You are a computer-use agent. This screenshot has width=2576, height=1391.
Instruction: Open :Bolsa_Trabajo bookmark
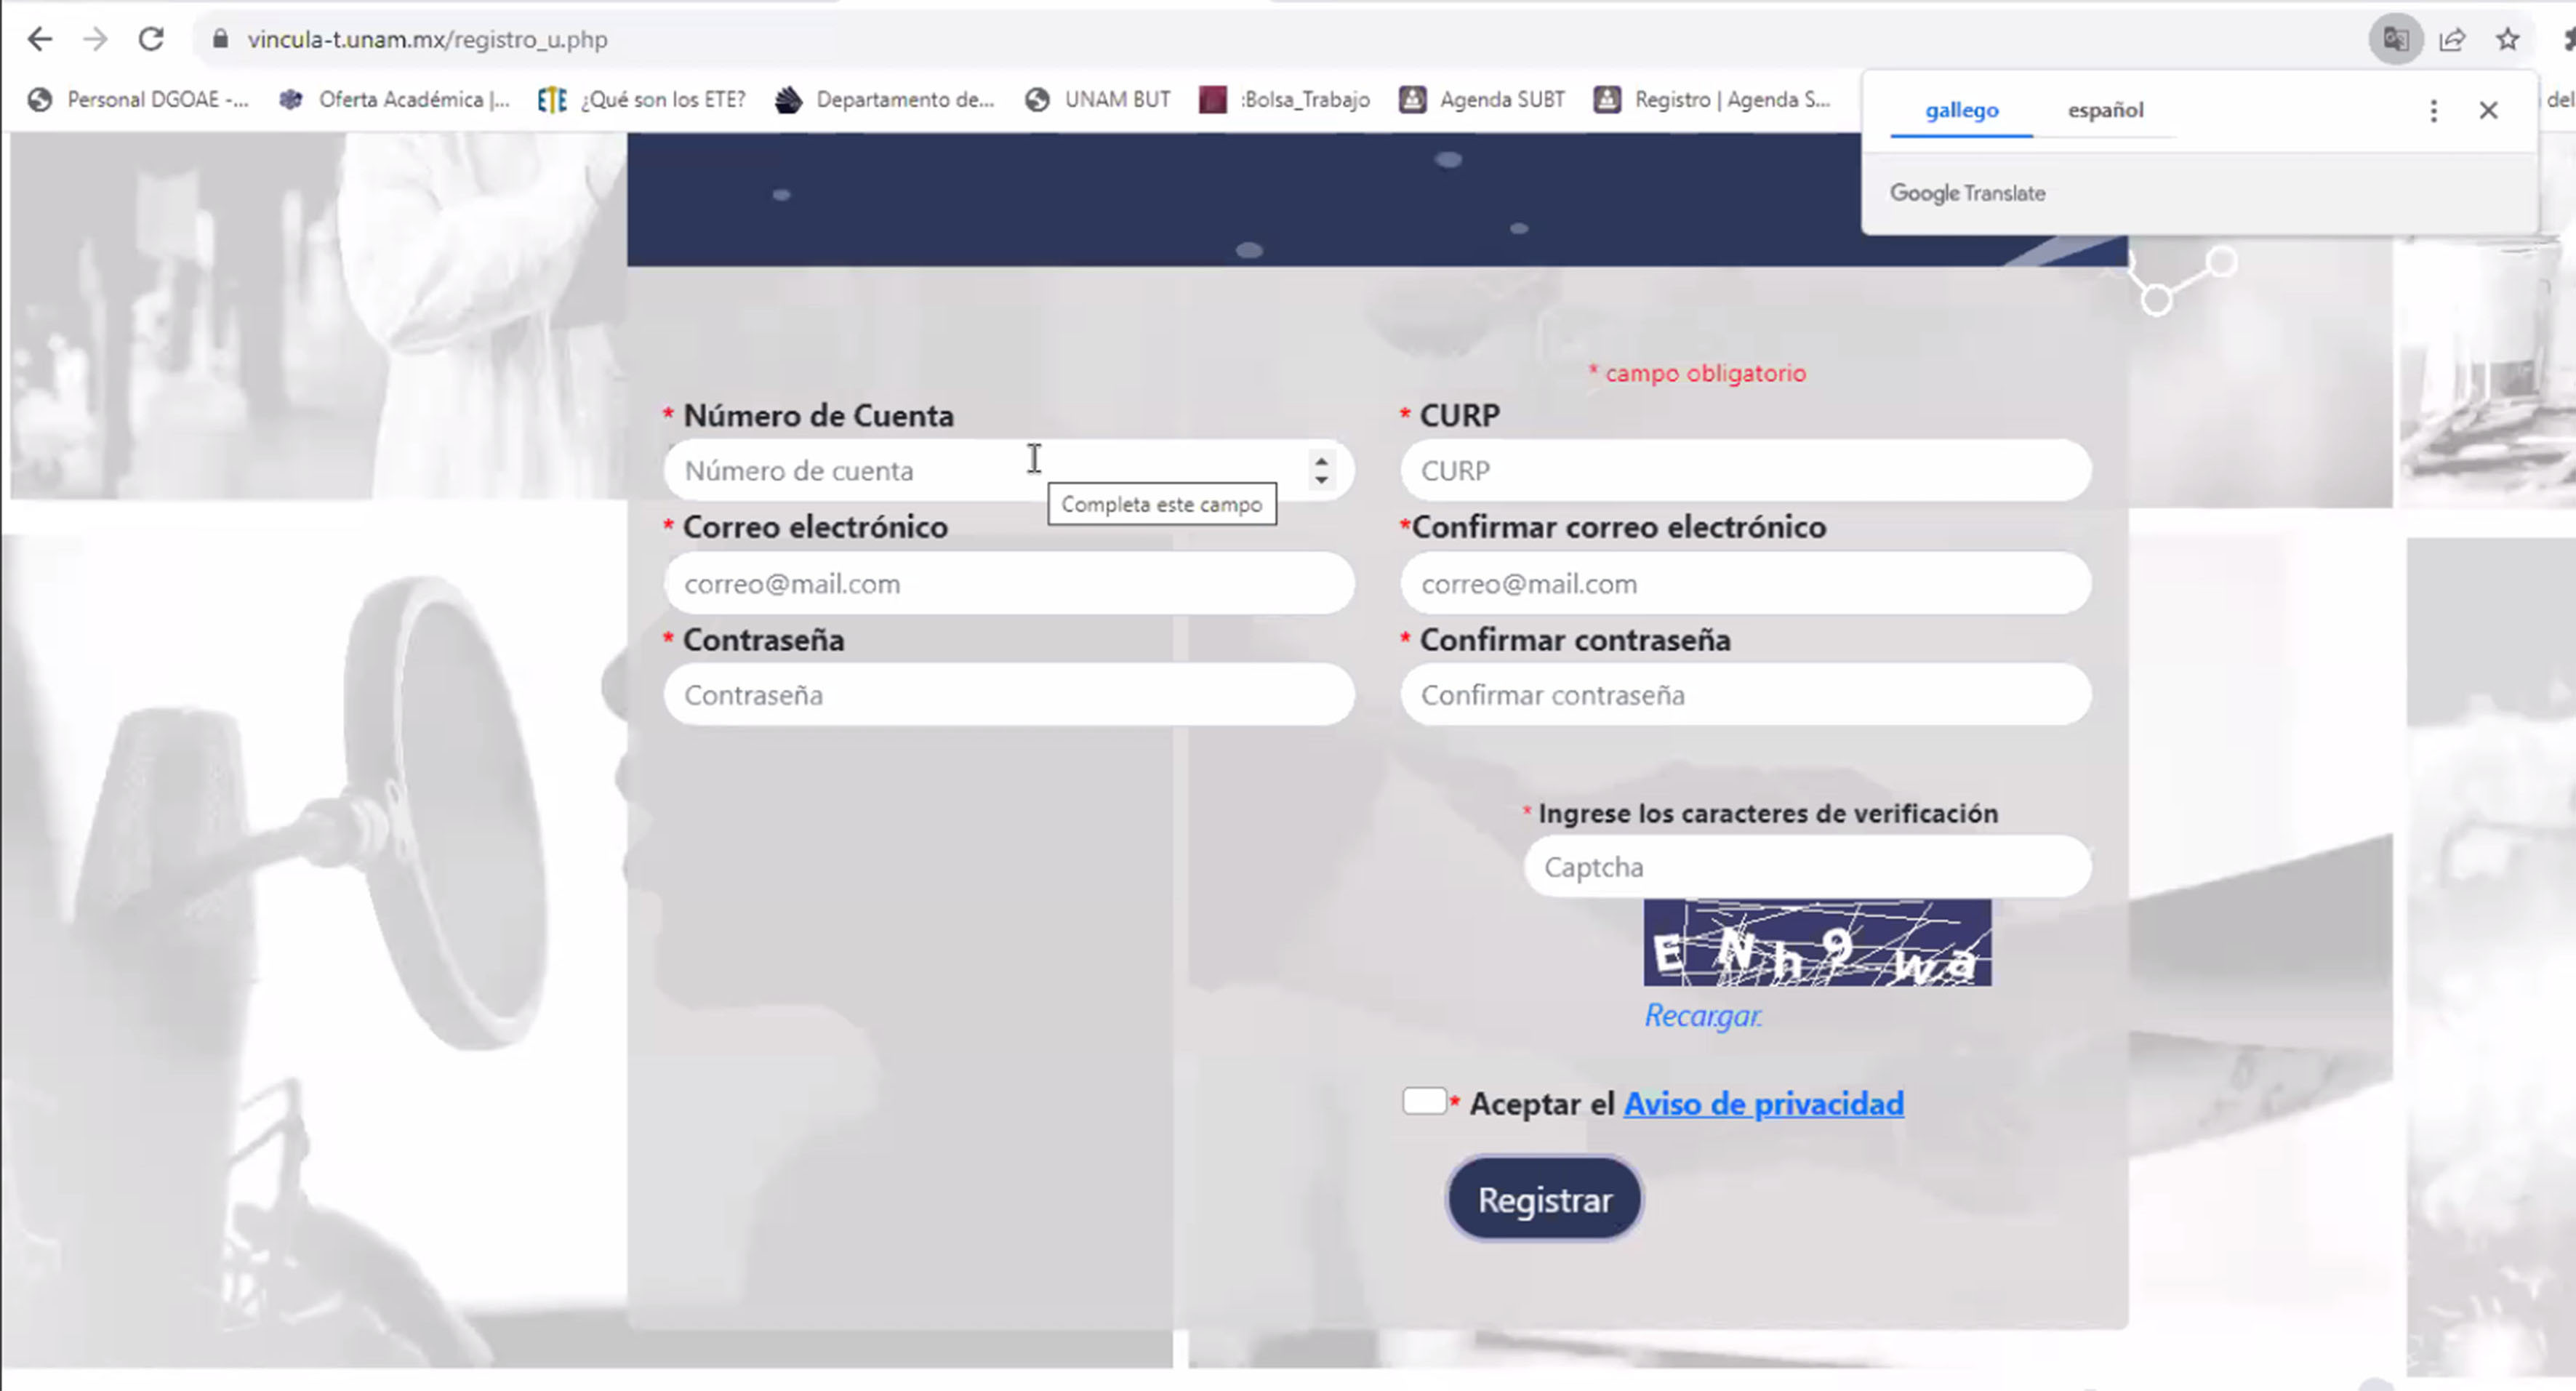click(1285, 99)
